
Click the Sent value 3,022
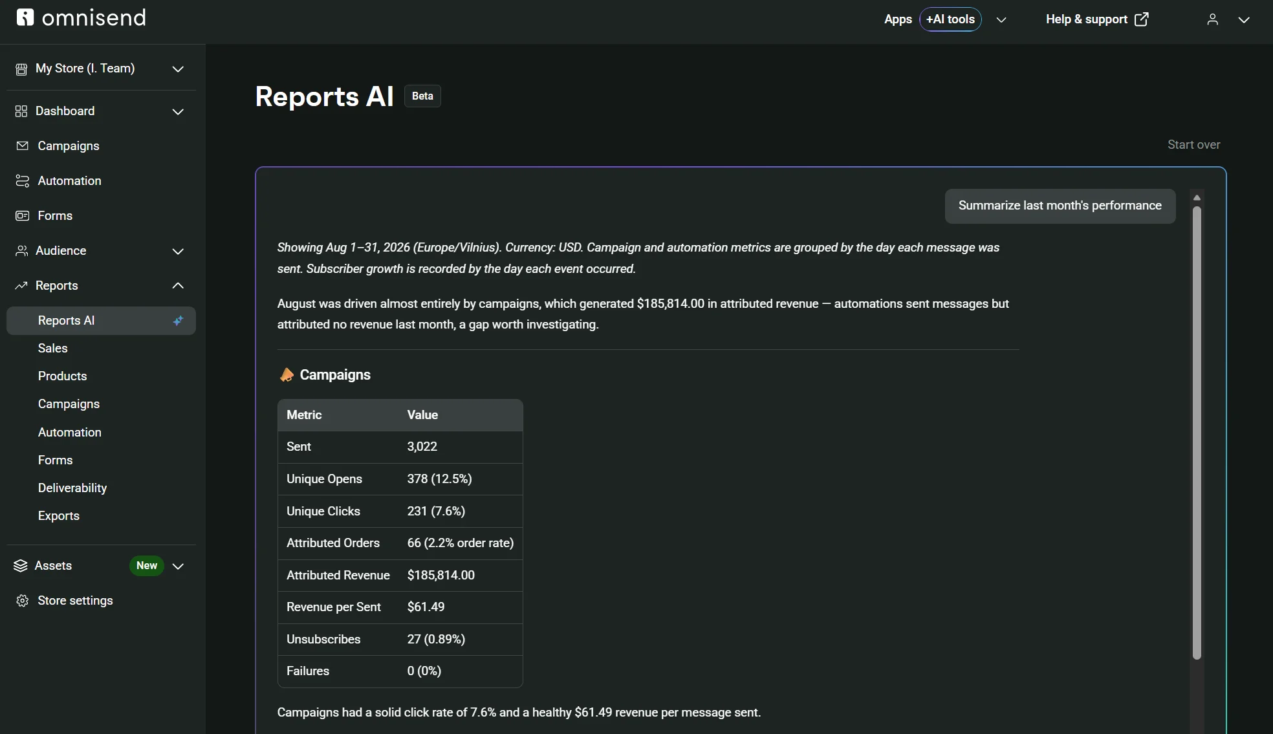coord(422,447)
